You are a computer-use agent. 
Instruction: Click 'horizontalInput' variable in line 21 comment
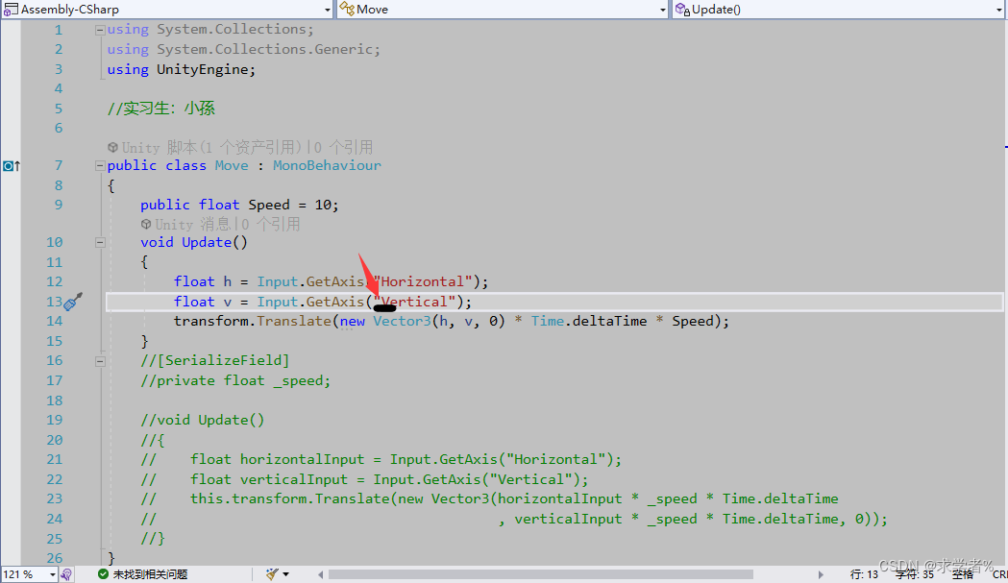[302, 460]
